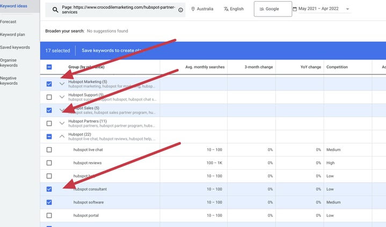Image resolution: width=386 pixels, height=227 pixels.
Task: Uncheck the Hubspot Sales group checkbox
Action: pos(49,110)
